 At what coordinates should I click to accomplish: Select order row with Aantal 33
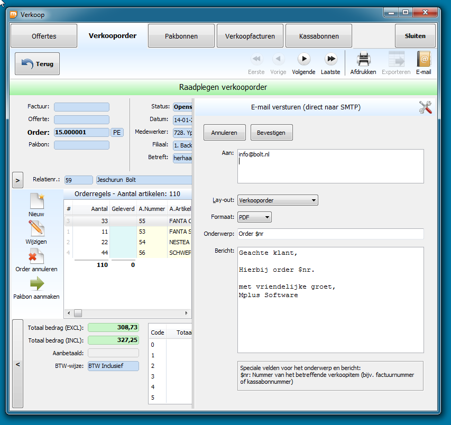tap(128, 221)
